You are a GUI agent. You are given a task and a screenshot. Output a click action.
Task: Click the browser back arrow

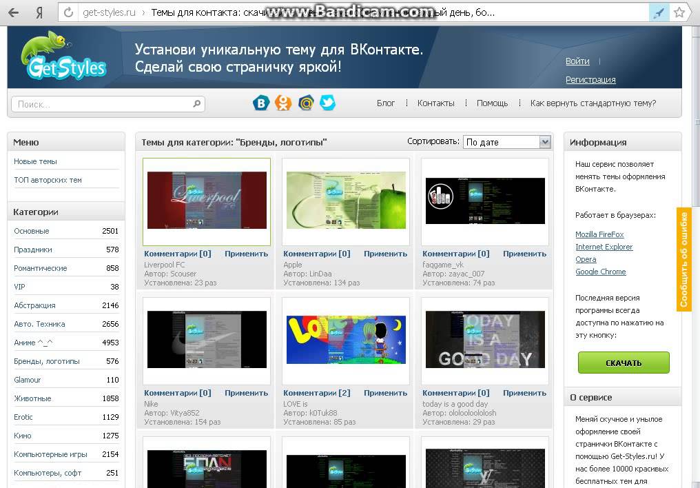pyautogui.click(x=13, y=12)
